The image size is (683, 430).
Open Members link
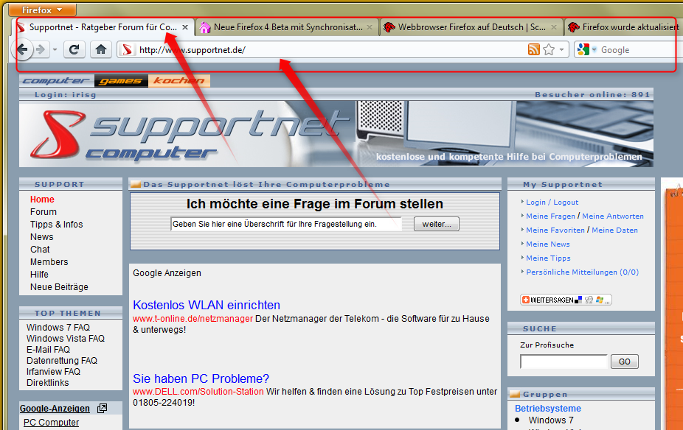49,261
